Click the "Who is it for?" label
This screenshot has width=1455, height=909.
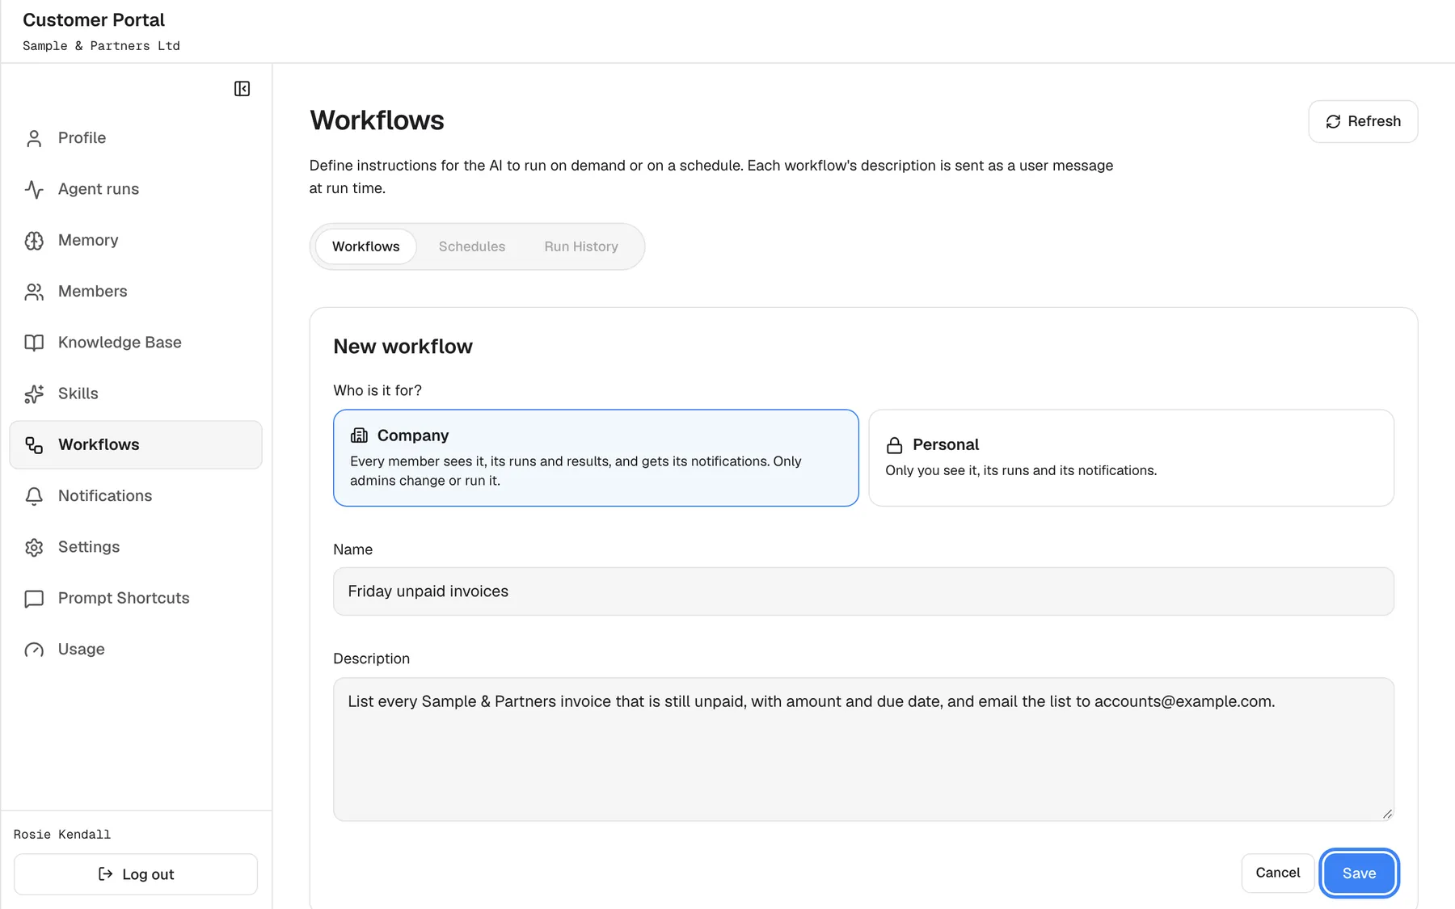[377, 390]
